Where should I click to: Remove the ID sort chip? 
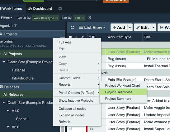tap(83, 18)
